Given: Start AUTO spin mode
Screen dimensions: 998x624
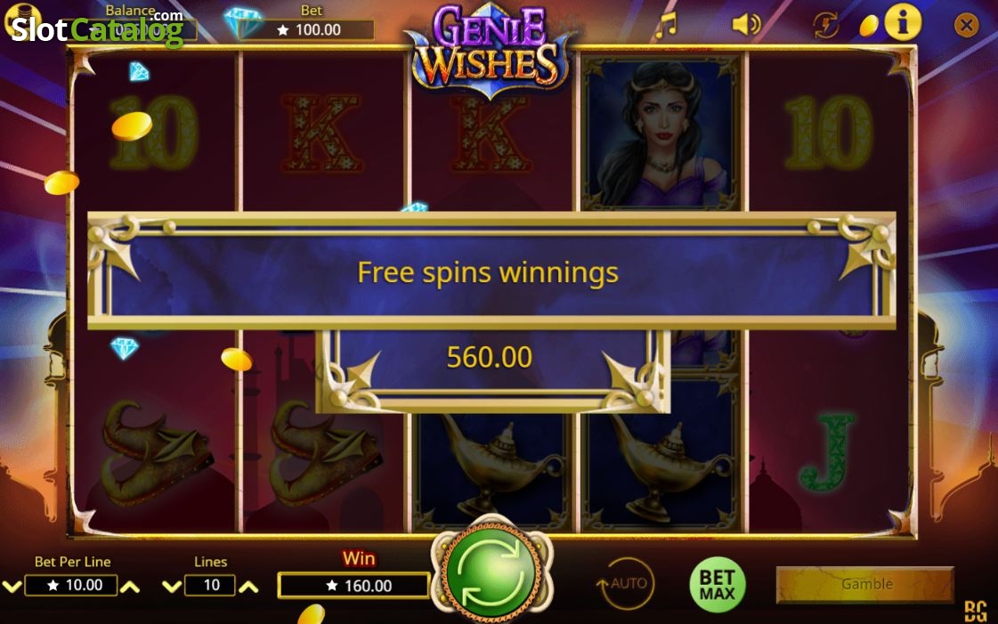Looking at the screenshot, I should [626, 583].
